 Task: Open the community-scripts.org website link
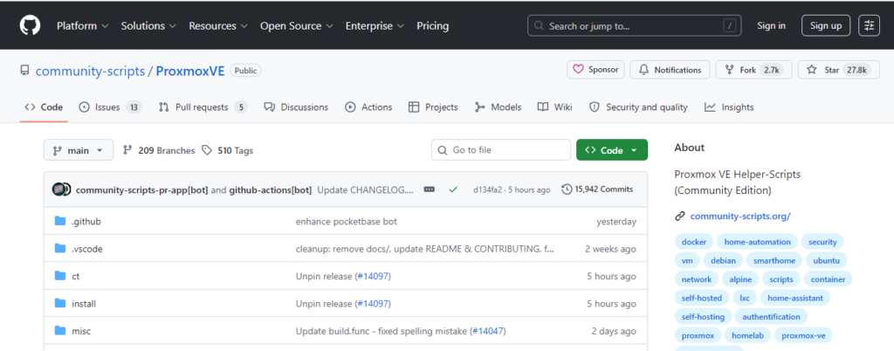pos(740,216)
